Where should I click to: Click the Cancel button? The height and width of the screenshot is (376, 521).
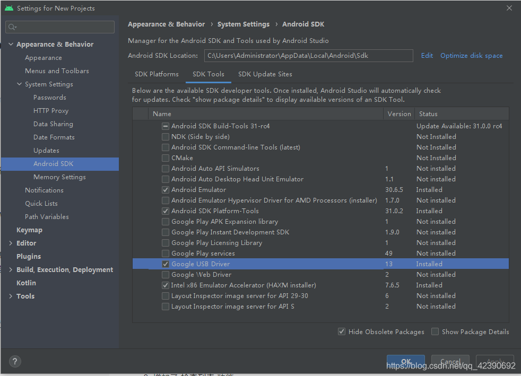click(450, 361)
